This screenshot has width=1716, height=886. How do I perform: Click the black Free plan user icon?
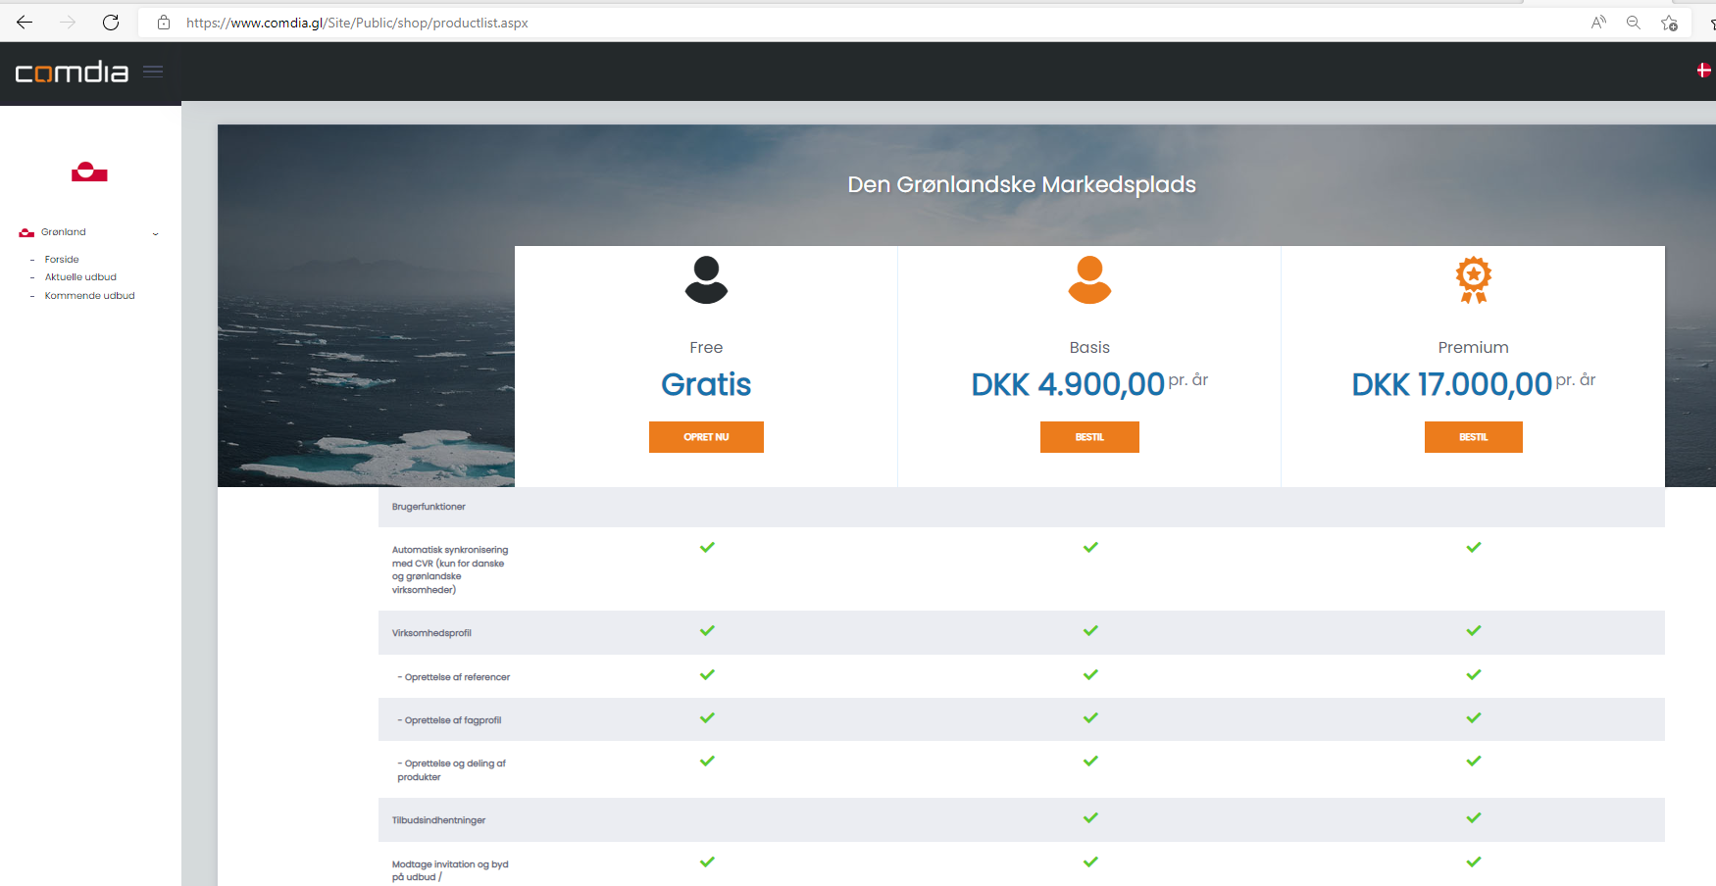706,280
